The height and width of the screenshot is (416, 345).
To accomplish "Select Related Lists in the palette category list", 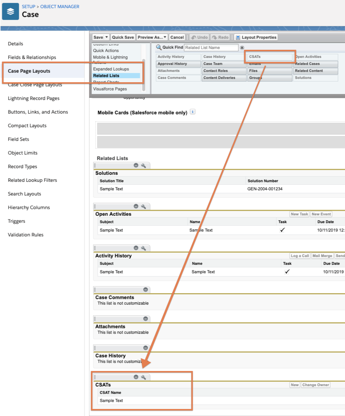I will click(106, 76).
